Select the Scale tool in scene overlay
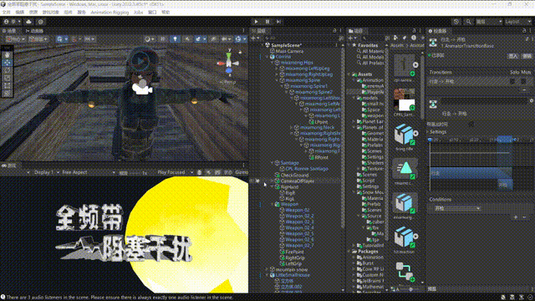This screenshot has height=301, width=535. 7,78
